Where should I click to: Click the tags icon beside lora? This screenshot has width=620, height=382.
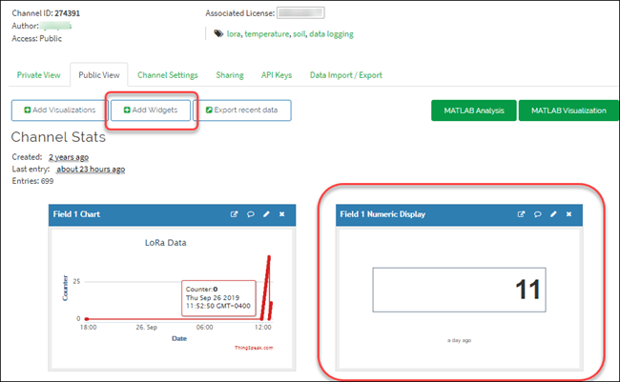[x=218, y=33]
